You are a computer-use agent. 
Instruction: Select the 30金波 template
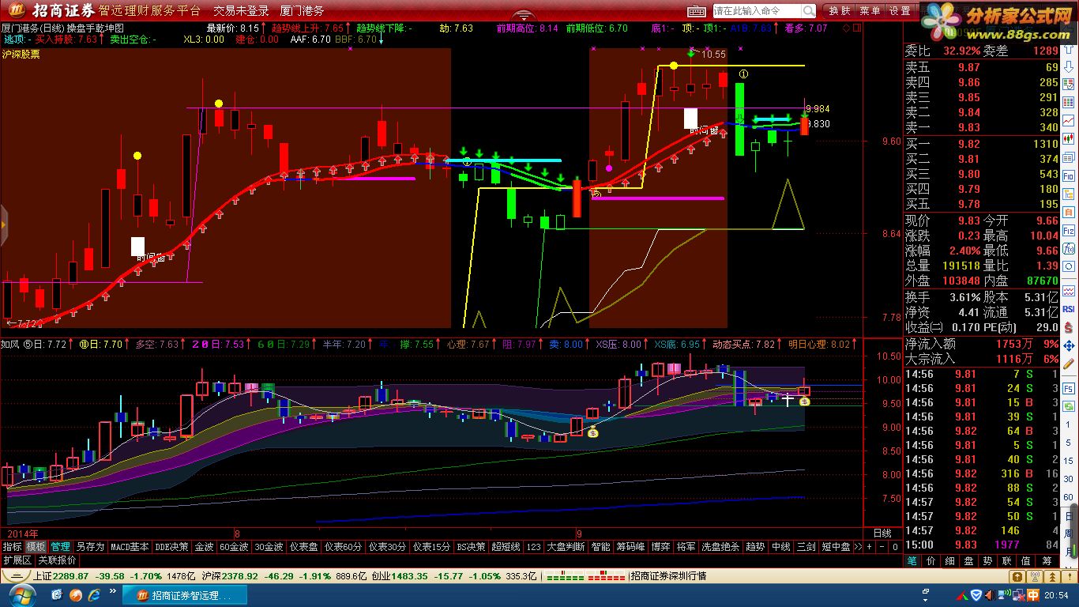click(x=269, y=547)
